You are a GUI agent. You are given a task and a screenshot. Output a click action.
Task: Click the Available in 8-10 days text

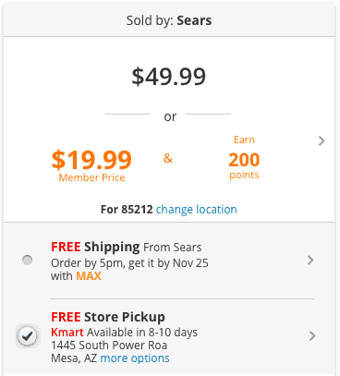[x=142, y=333]
